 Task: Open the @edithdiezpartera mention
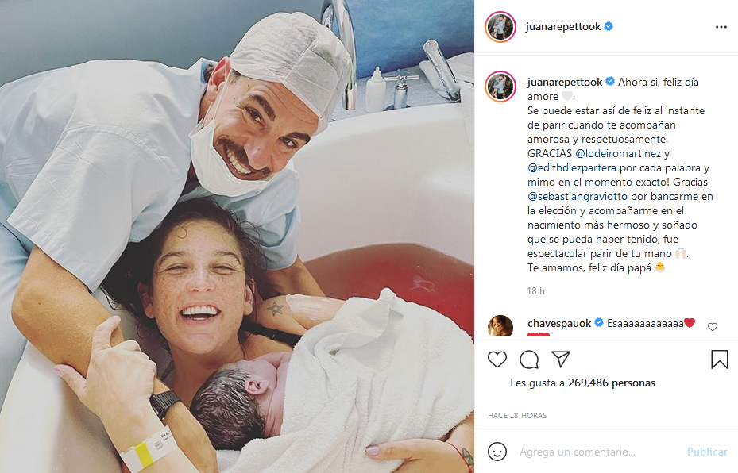click(x=572, y=168)
